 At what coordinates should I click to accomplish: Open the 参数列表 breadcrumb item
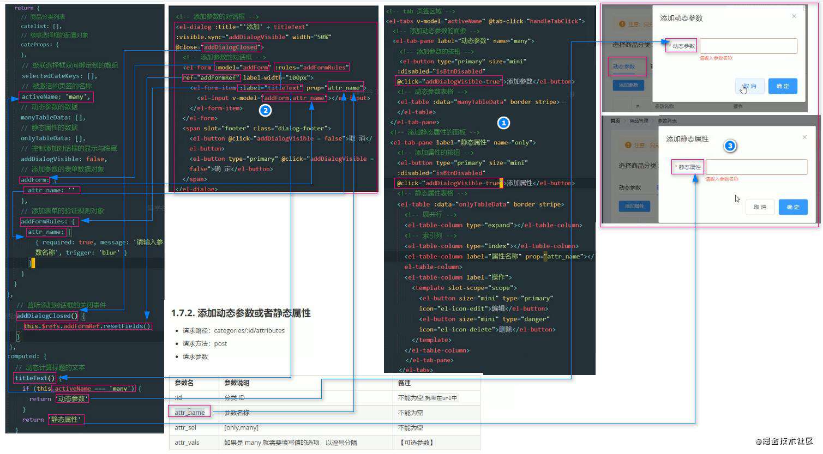(x=667, y=121)
